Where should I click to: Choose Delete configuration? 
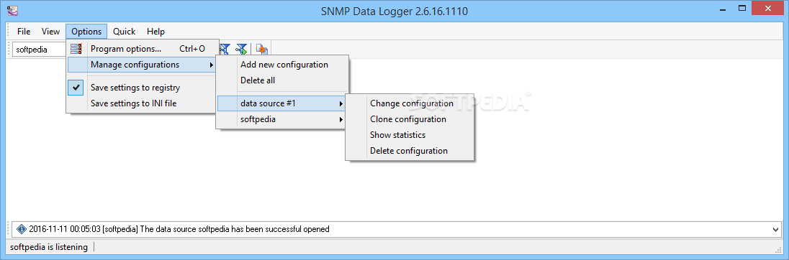pyautogui.click(x=409, y=151)
